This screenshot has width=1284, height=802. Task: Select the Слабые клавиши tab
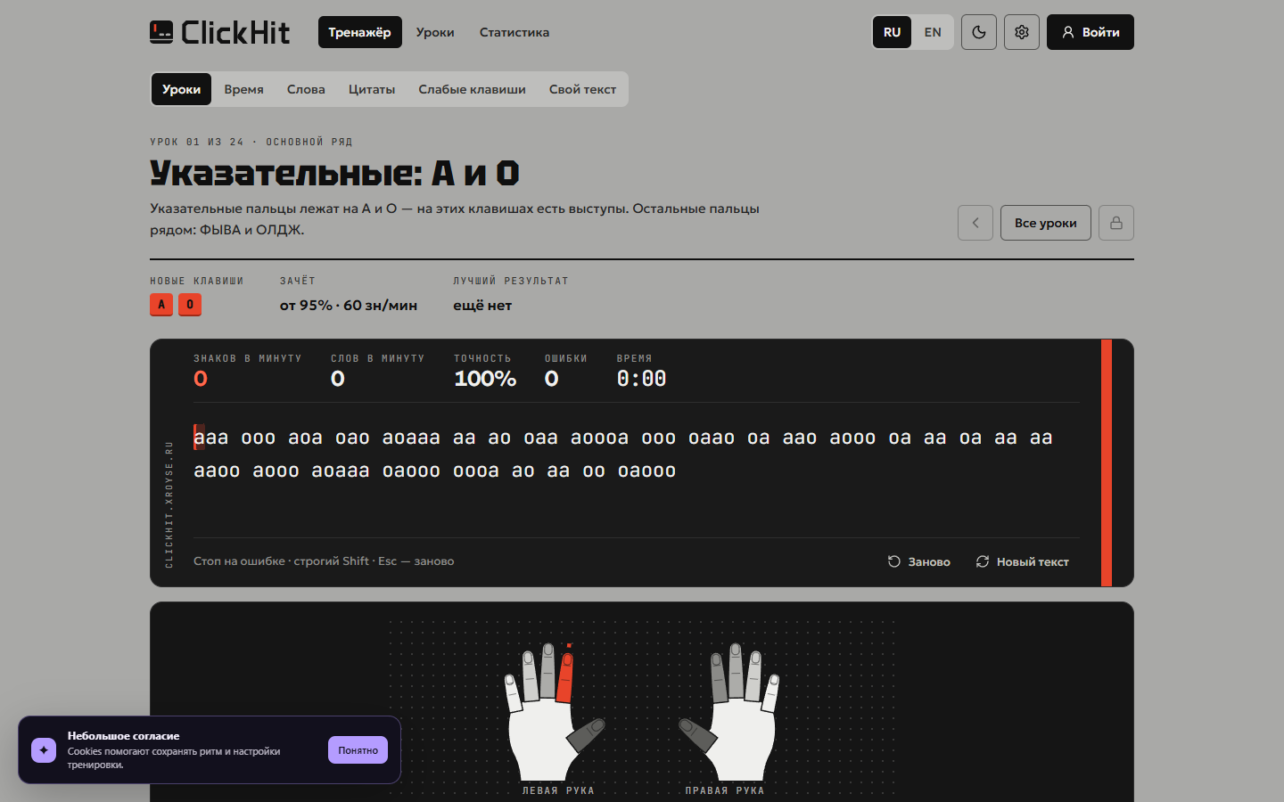coord(473,89)
